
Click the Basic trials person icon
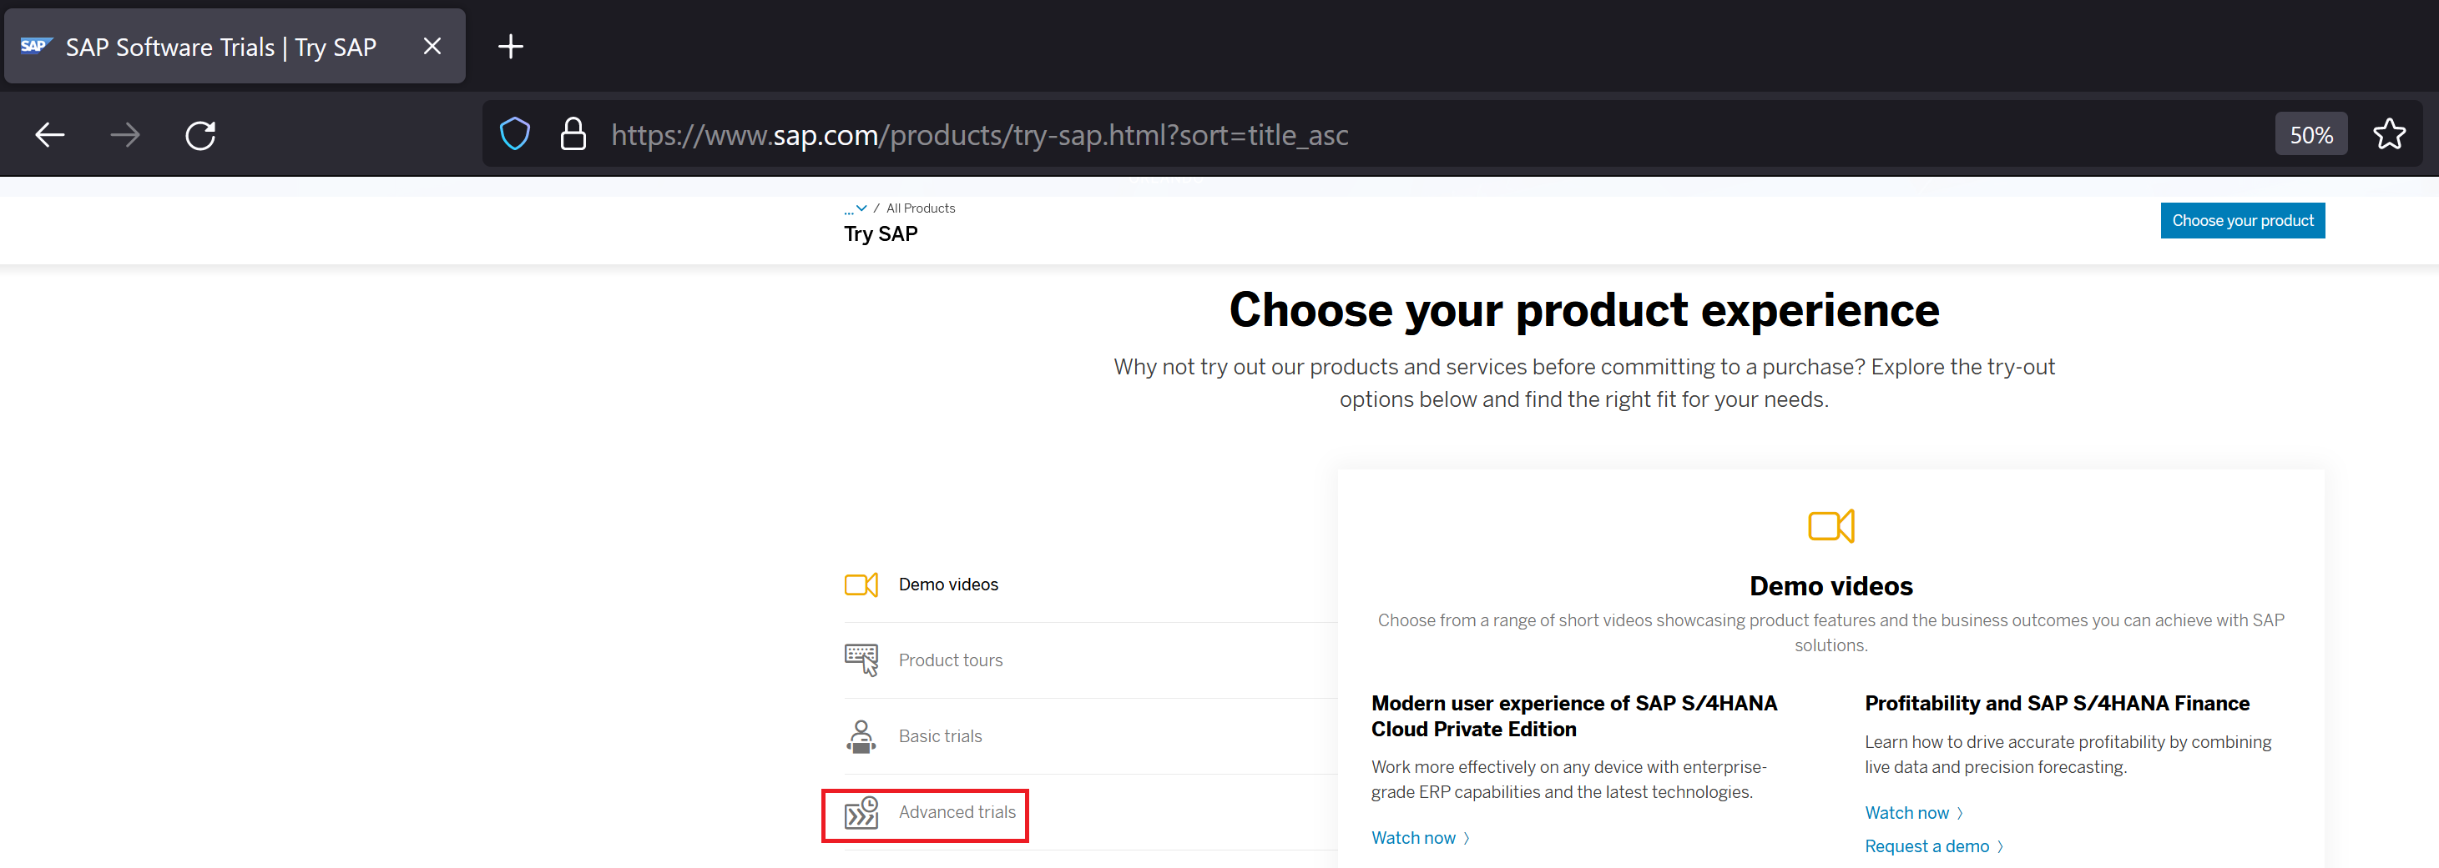(x=861, y=736)
